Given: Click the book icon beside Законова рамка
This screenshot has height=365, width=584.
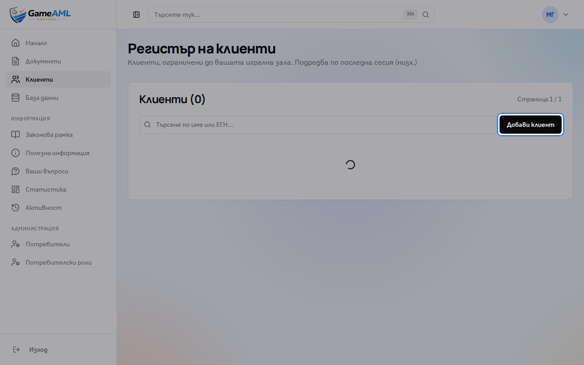Looking at the screenshot, I should [x=16, y=135].
